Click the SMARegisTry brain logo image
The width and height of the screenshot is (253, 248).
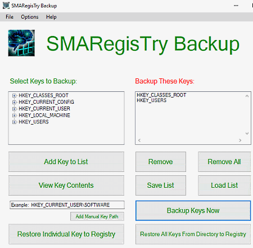(x=21, y=43)
